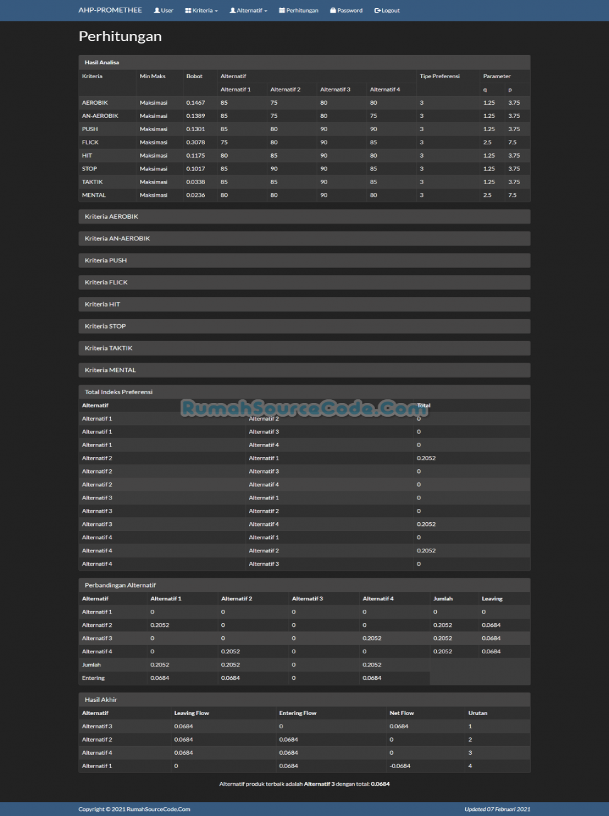Click the Perhitungan calendar icon in navbar
The width and height of the screenshot is (609, 816).
pyautogui.click(x=282, y=11)
